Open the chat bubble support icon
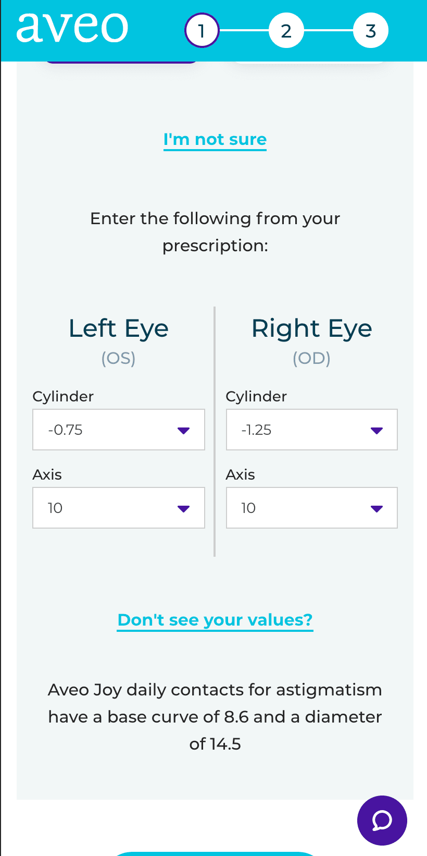The image size is (427, 856). [x=382, y=820]
